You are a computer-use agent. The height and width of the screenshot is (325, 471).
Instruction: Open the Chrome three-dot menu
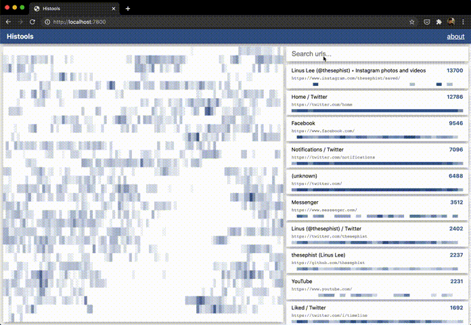click(x=463, y=22)
